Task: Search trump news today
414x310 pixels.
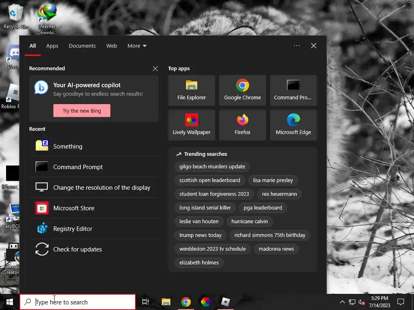Action: (x=201, y=235)
